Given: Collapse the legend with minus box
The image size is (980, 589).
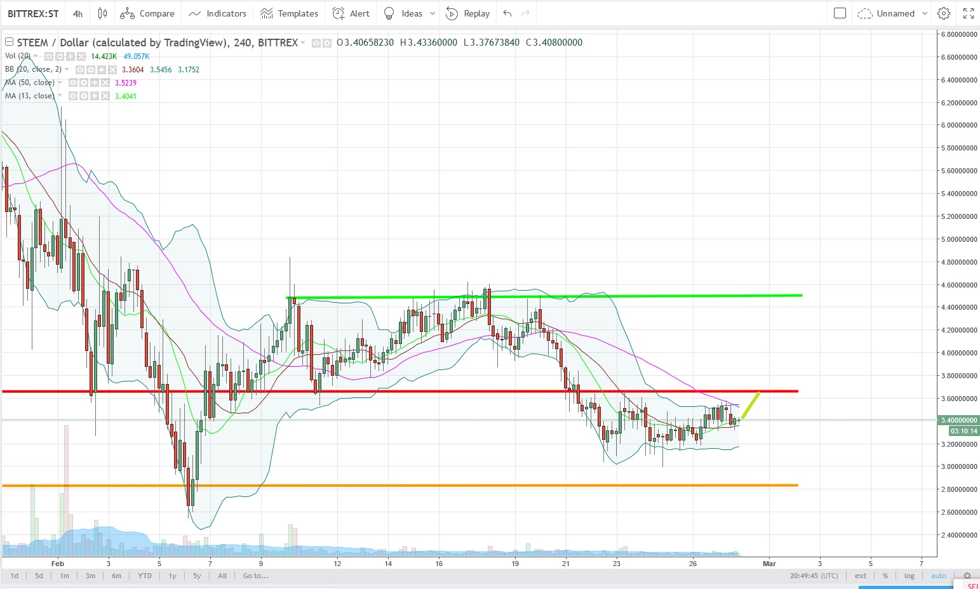Looking at the screenshot, I should click(9, 42).
